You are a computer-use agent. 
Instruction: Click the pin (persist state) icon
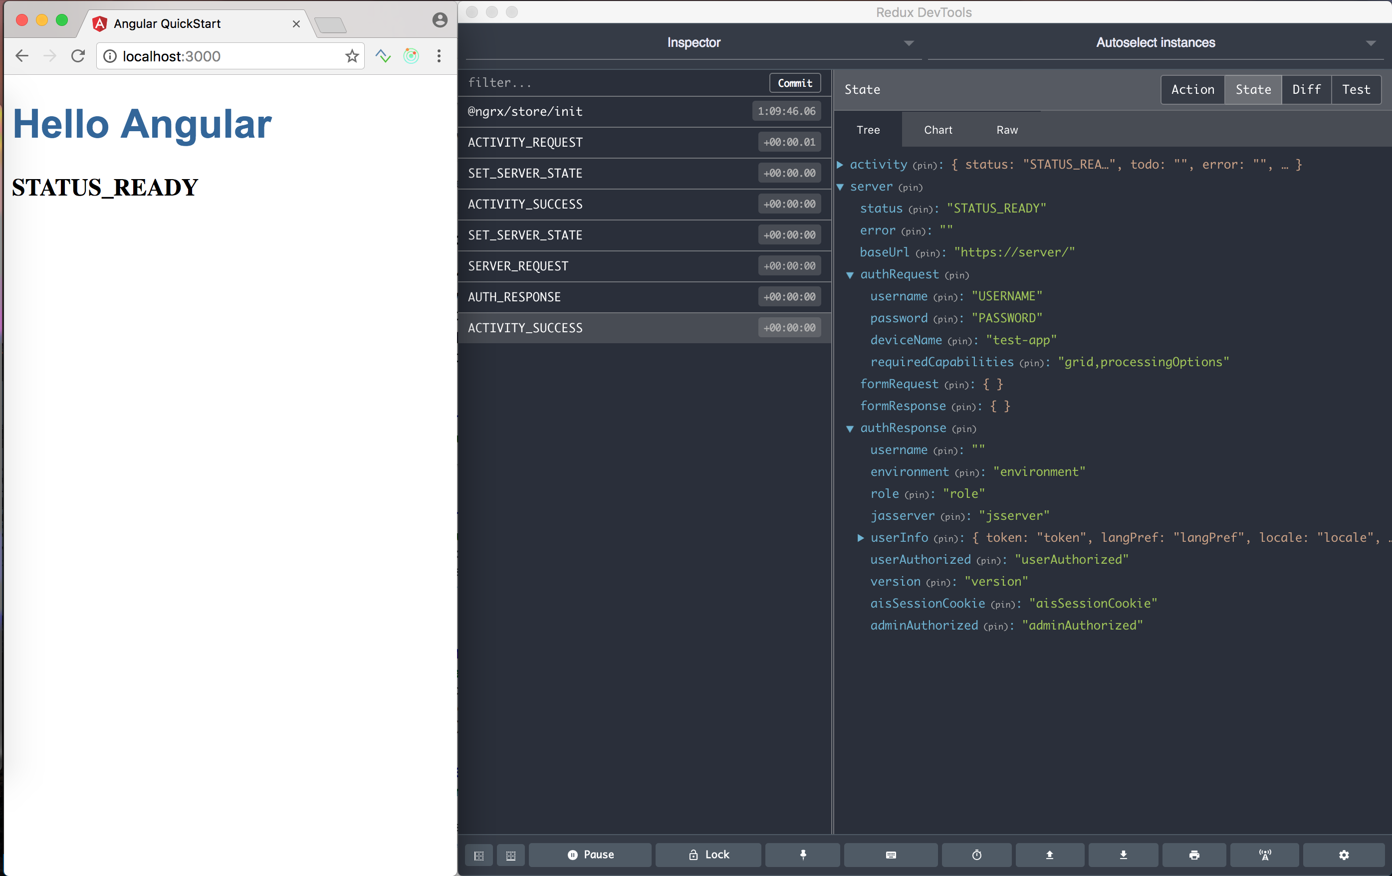802,855
